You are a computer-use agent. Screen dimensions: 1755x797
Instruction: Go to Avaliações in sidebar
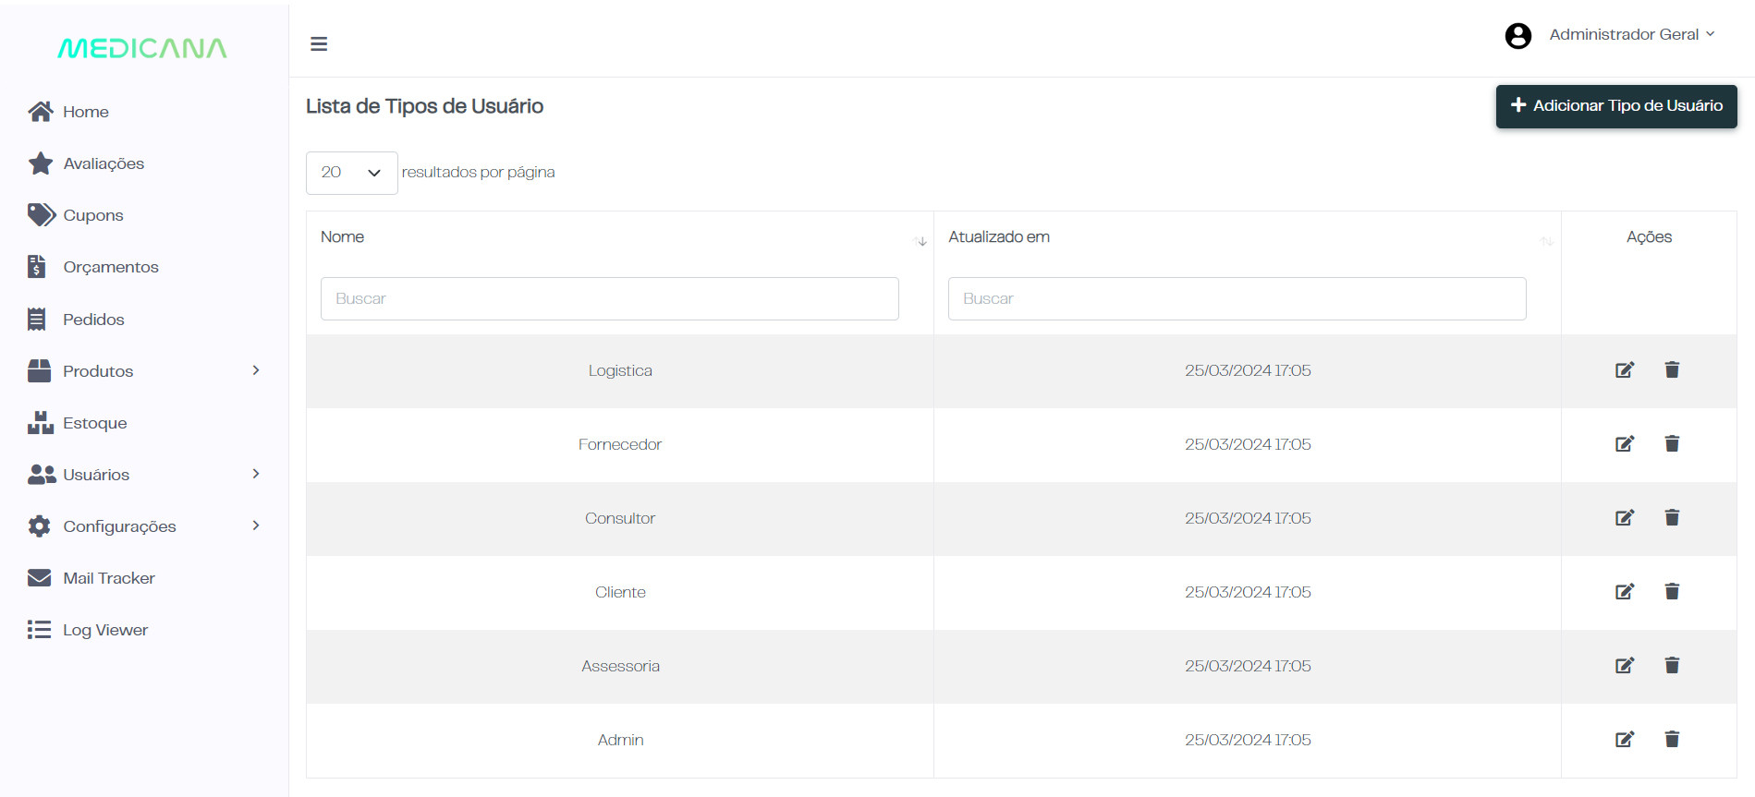pyautogui.click(x=104, y=163)
